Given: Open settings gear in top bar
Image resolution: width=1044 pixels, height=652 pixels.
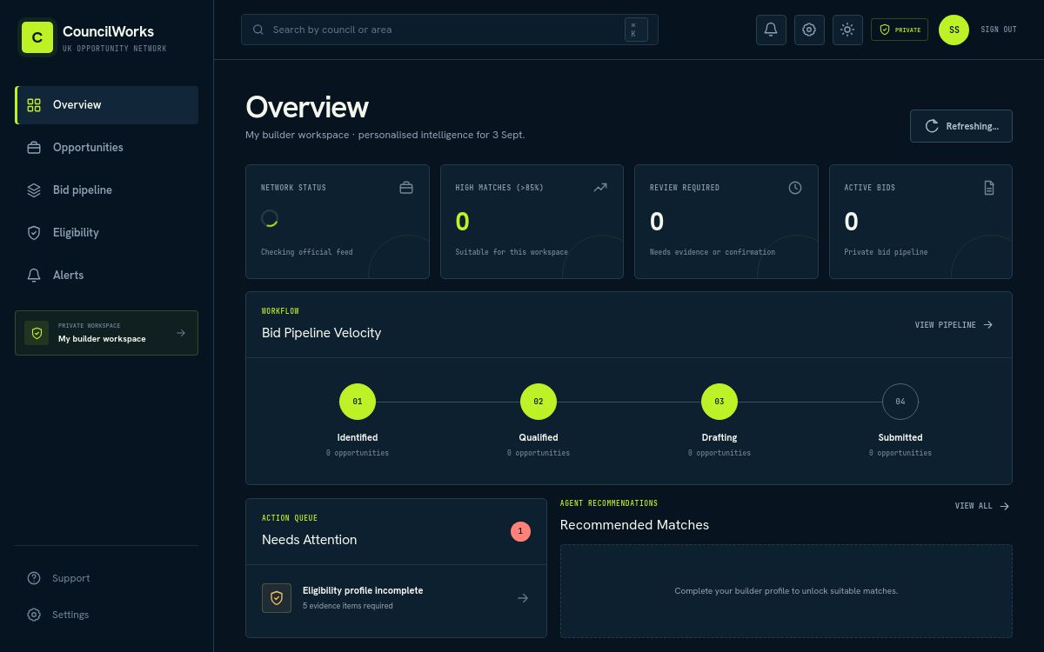Looking at the screenshot, I should (x=809, y=30).
